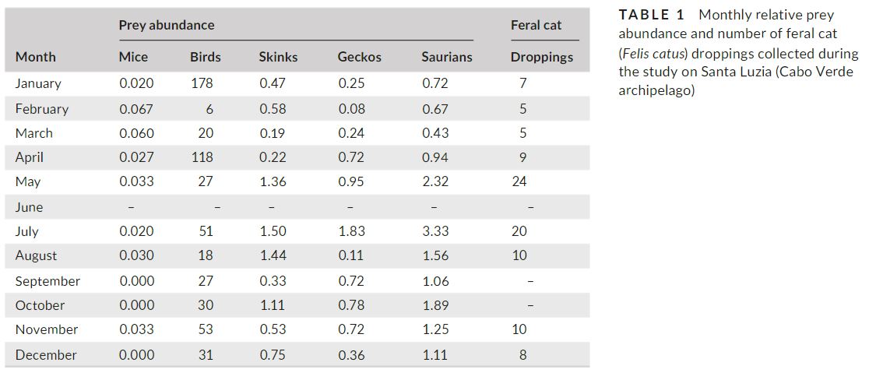The height and width of the screenshot is (380, 876).
Task: Click the Feral cat group heading
Action: coord(536,25)
